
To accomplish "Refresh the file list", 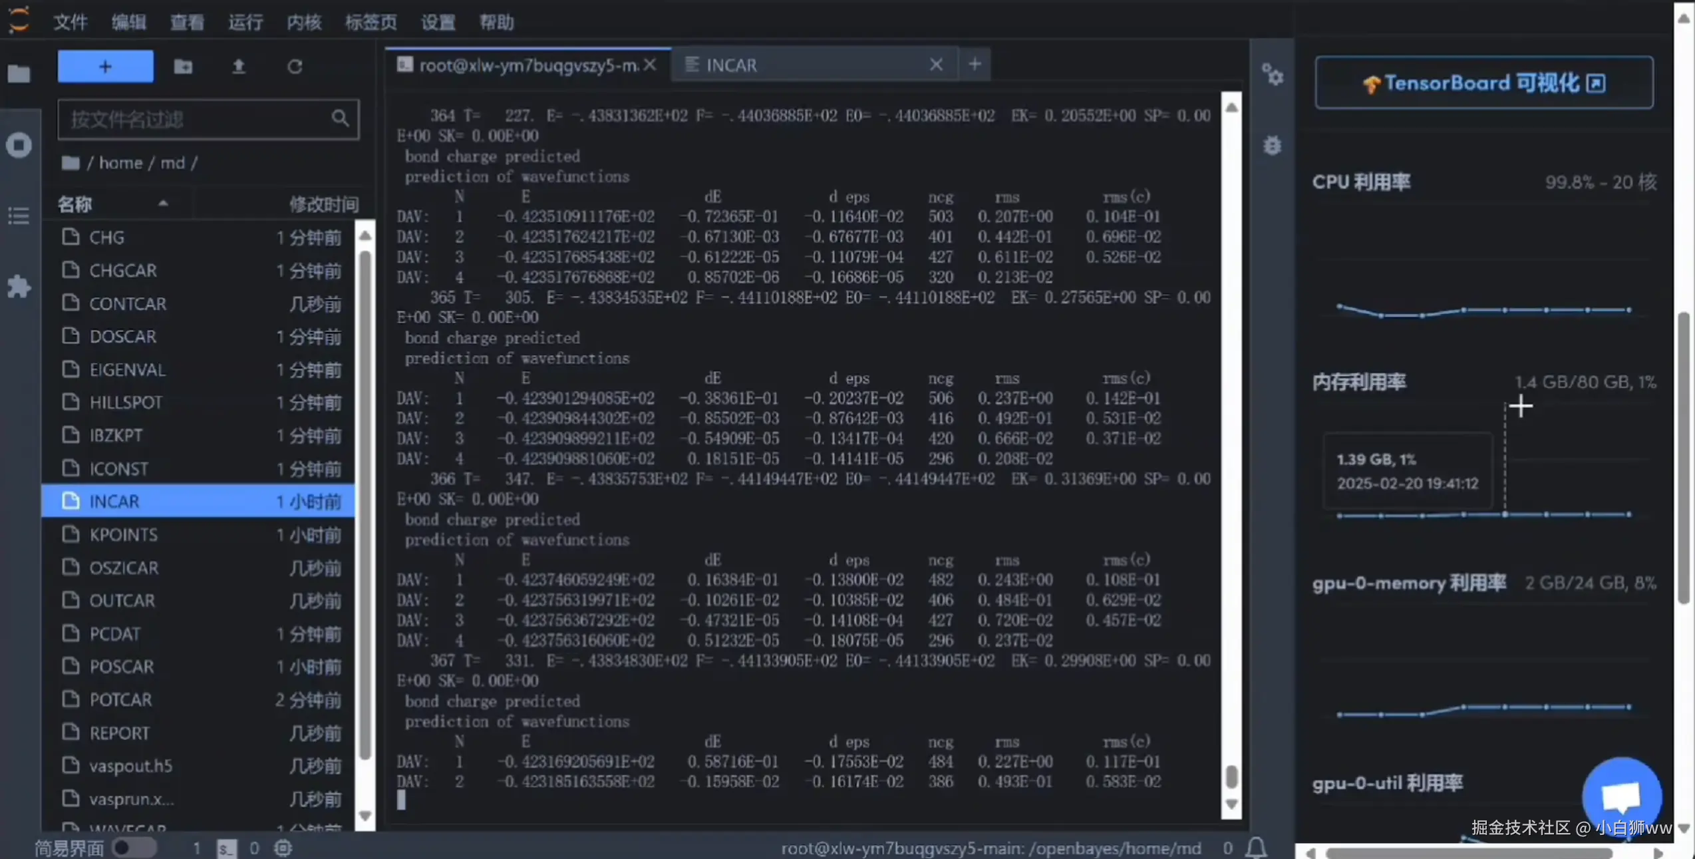I will [295, 67].
